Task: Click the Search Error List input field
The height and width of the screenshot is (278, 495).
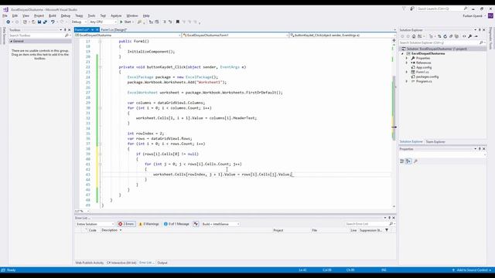Action: (x=367, y=224)
